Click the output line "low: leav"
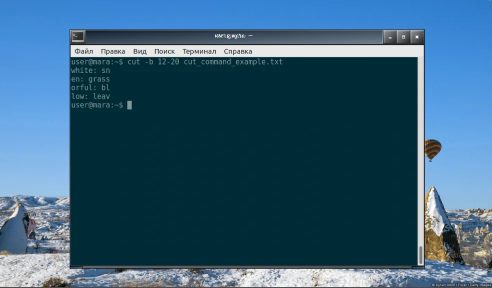The width and height of the screenshot is (492, 288). tap(91, 96)
